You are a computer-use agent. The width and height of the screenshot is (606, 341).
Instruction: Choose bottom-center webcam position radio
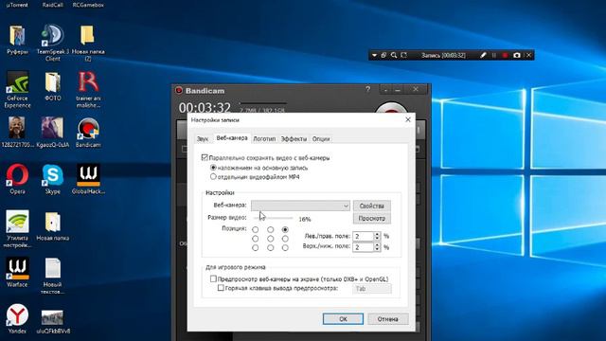pos(270,247)
